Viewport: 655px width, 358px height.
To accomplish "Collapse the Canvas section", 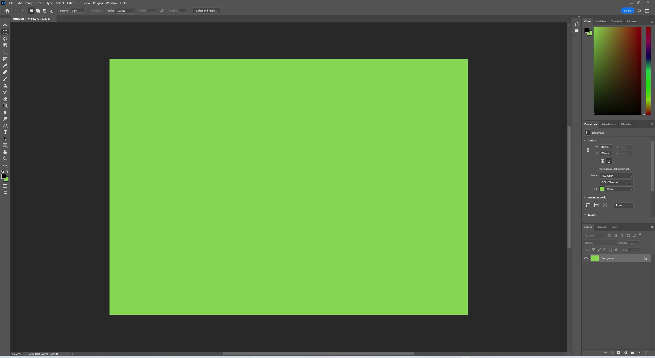I will [x=585, y=140].
